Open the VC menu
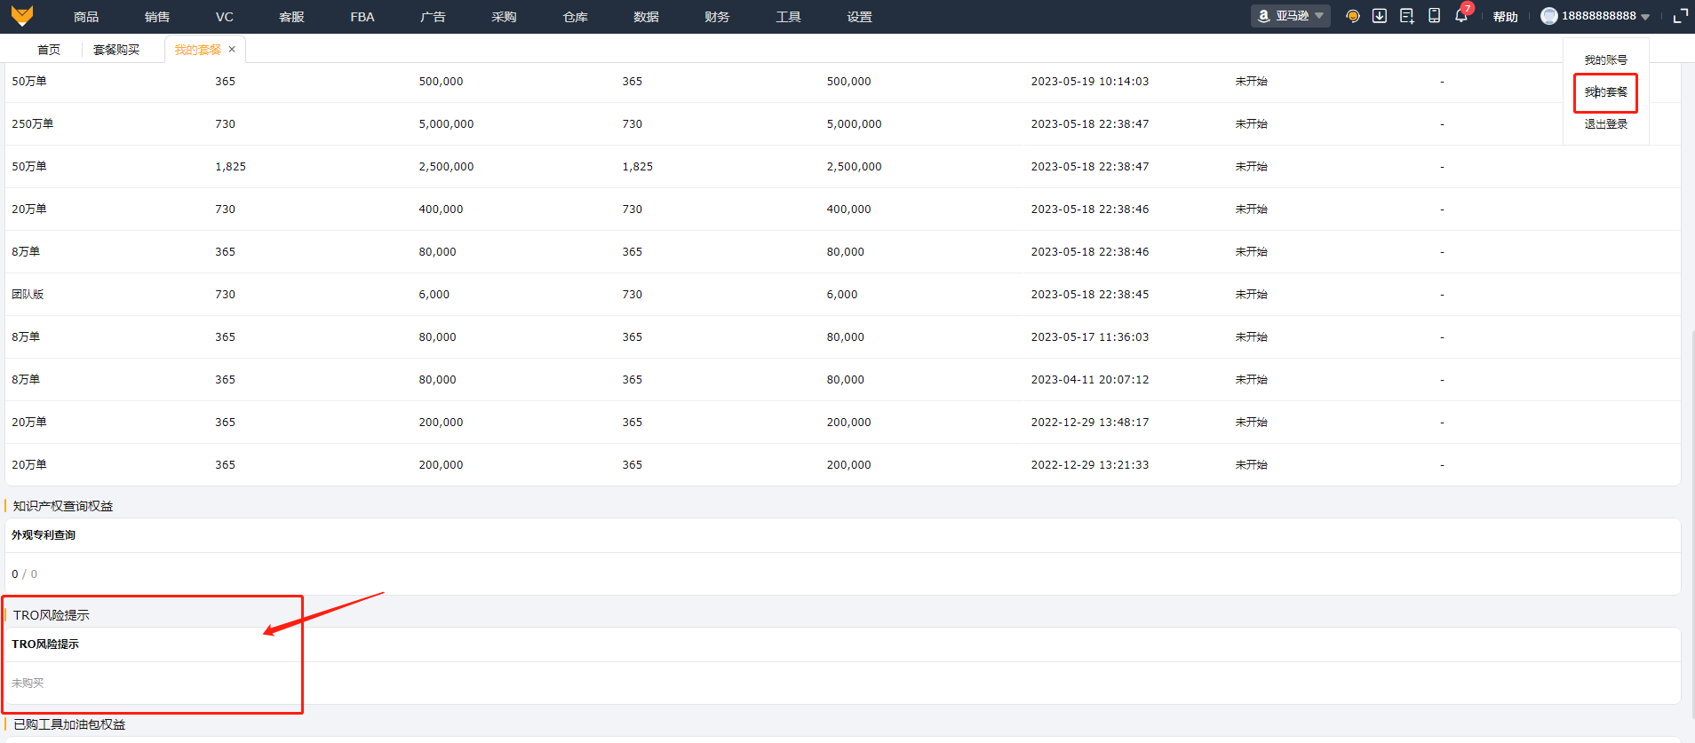 (x=225, y=17)
